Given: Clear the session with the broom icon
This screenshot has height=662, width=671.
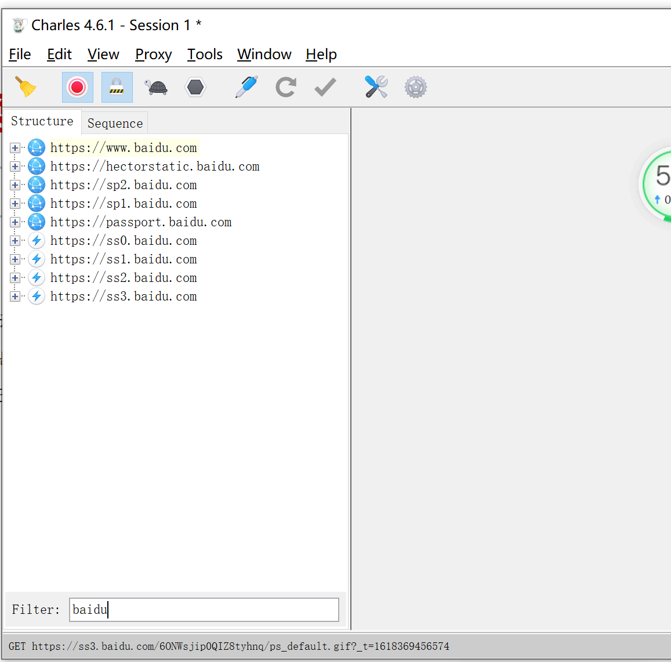Looking at the screenshot, I should (x=26, y=88).
